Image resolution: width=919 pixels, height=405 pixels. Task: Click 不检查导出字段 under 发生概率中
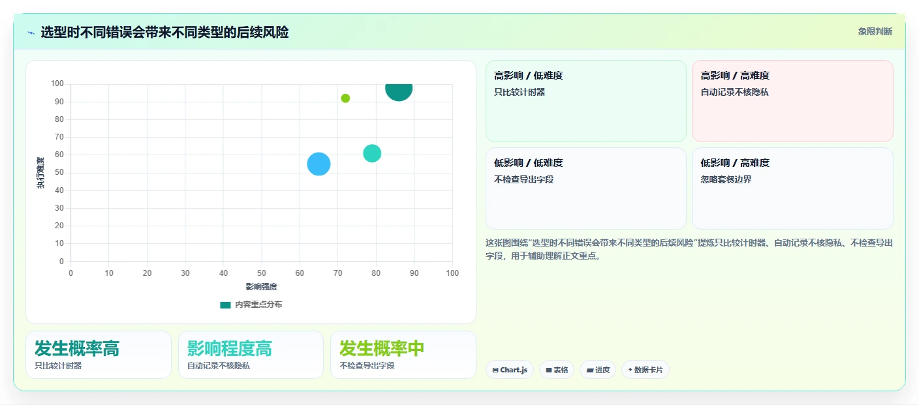tap(367, 366)
